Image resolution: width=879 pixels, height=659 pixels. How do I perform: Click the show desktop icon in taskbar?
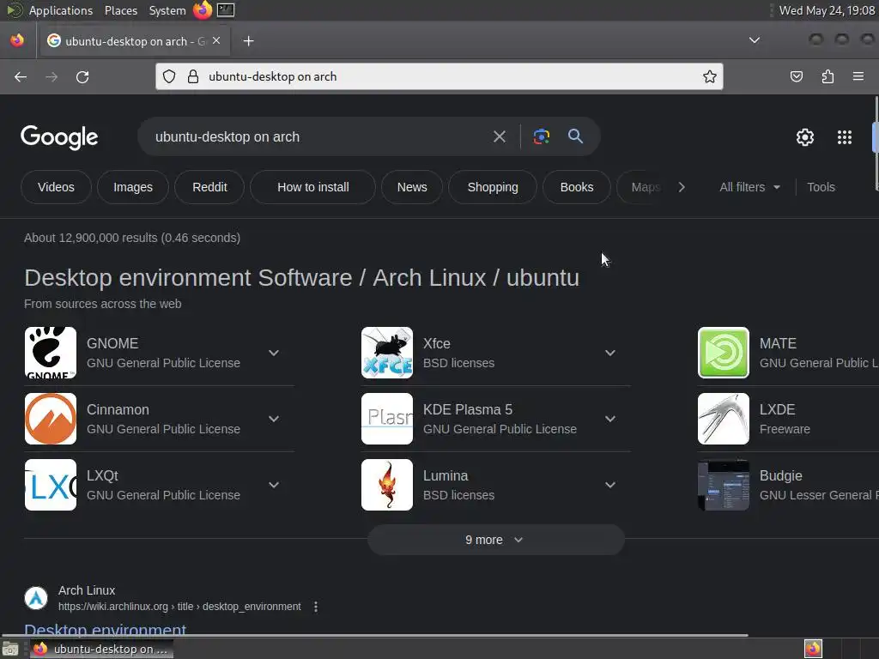point(10,649)
